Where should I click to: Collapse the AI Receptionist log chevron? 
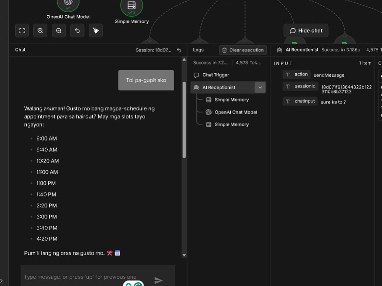260,87
